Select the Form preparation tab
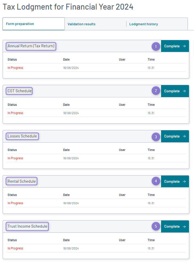The height and width of the screenshot is (271, 194). pos(20,24)
